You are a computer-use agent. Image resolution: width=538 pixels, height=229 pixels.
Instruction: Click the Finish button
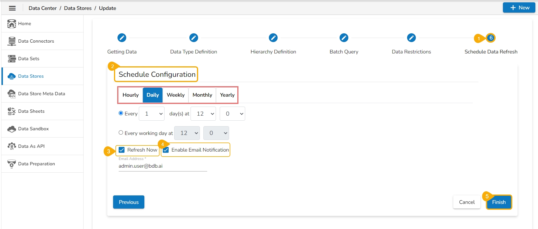click(x=499, y=202)
